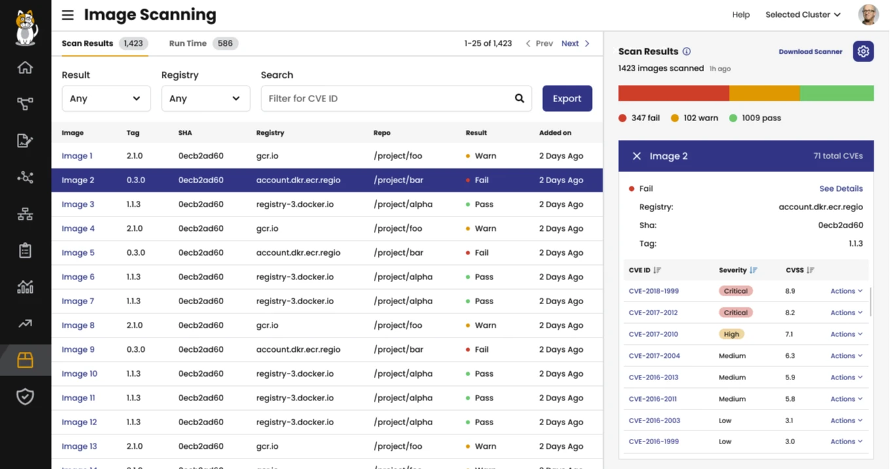Switch to the Run Time tab
This screenshot has height=469, width=890.
coord(188,44)
